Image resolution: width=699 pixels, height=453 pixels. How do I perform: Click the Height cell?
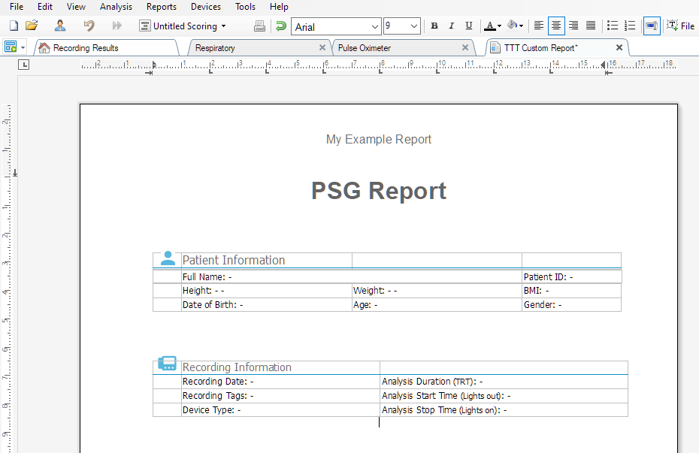267,291
